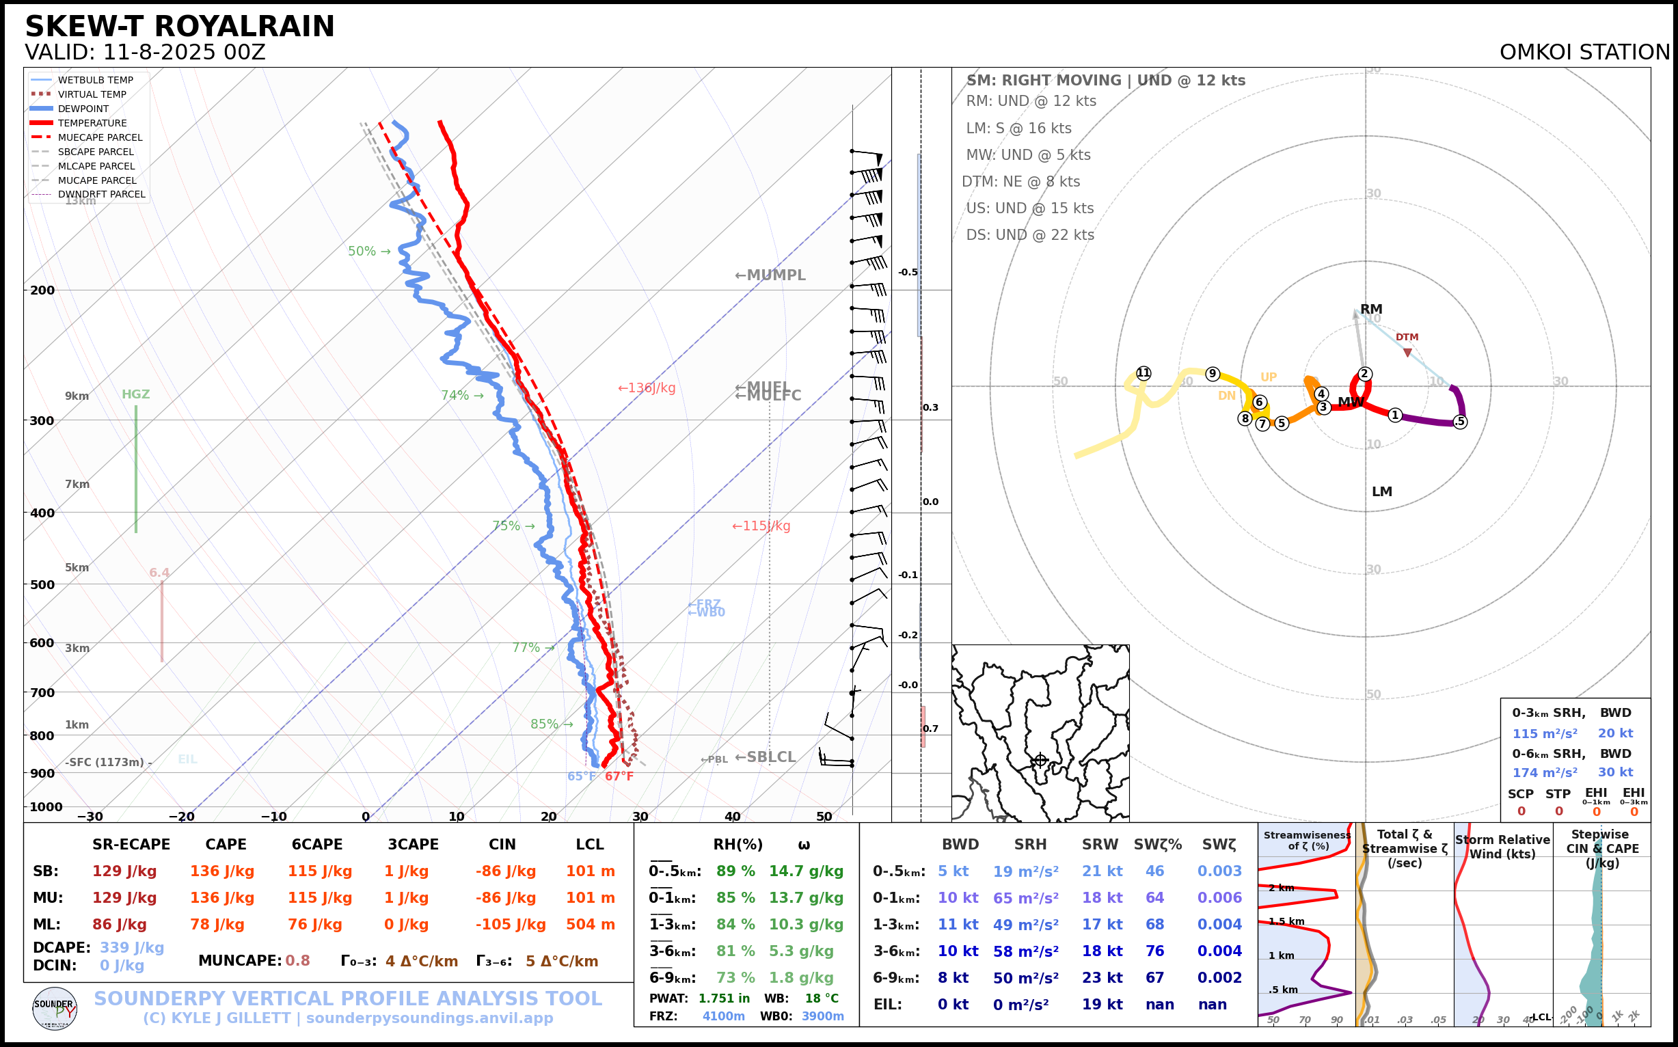The height and width of the screenshot is (1047, 1678).
Task: Select the hodograph marker numbered 1
Action: [x=1395, y=415]
